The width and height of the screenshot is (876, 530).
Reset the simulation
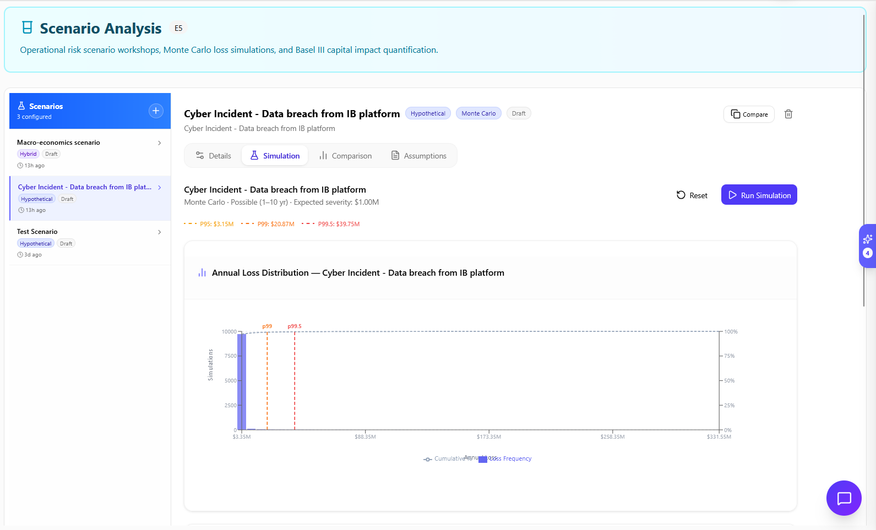pos(692,195)
